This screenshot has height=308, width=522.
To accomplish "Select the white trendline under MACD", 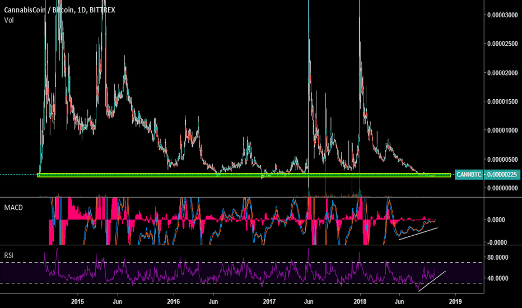I will point(418,234).
